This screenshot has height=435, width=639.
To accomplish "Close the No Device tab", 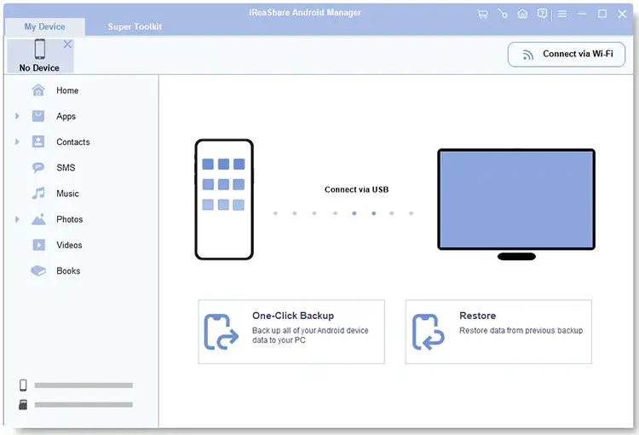I will (x=67, y=44).
